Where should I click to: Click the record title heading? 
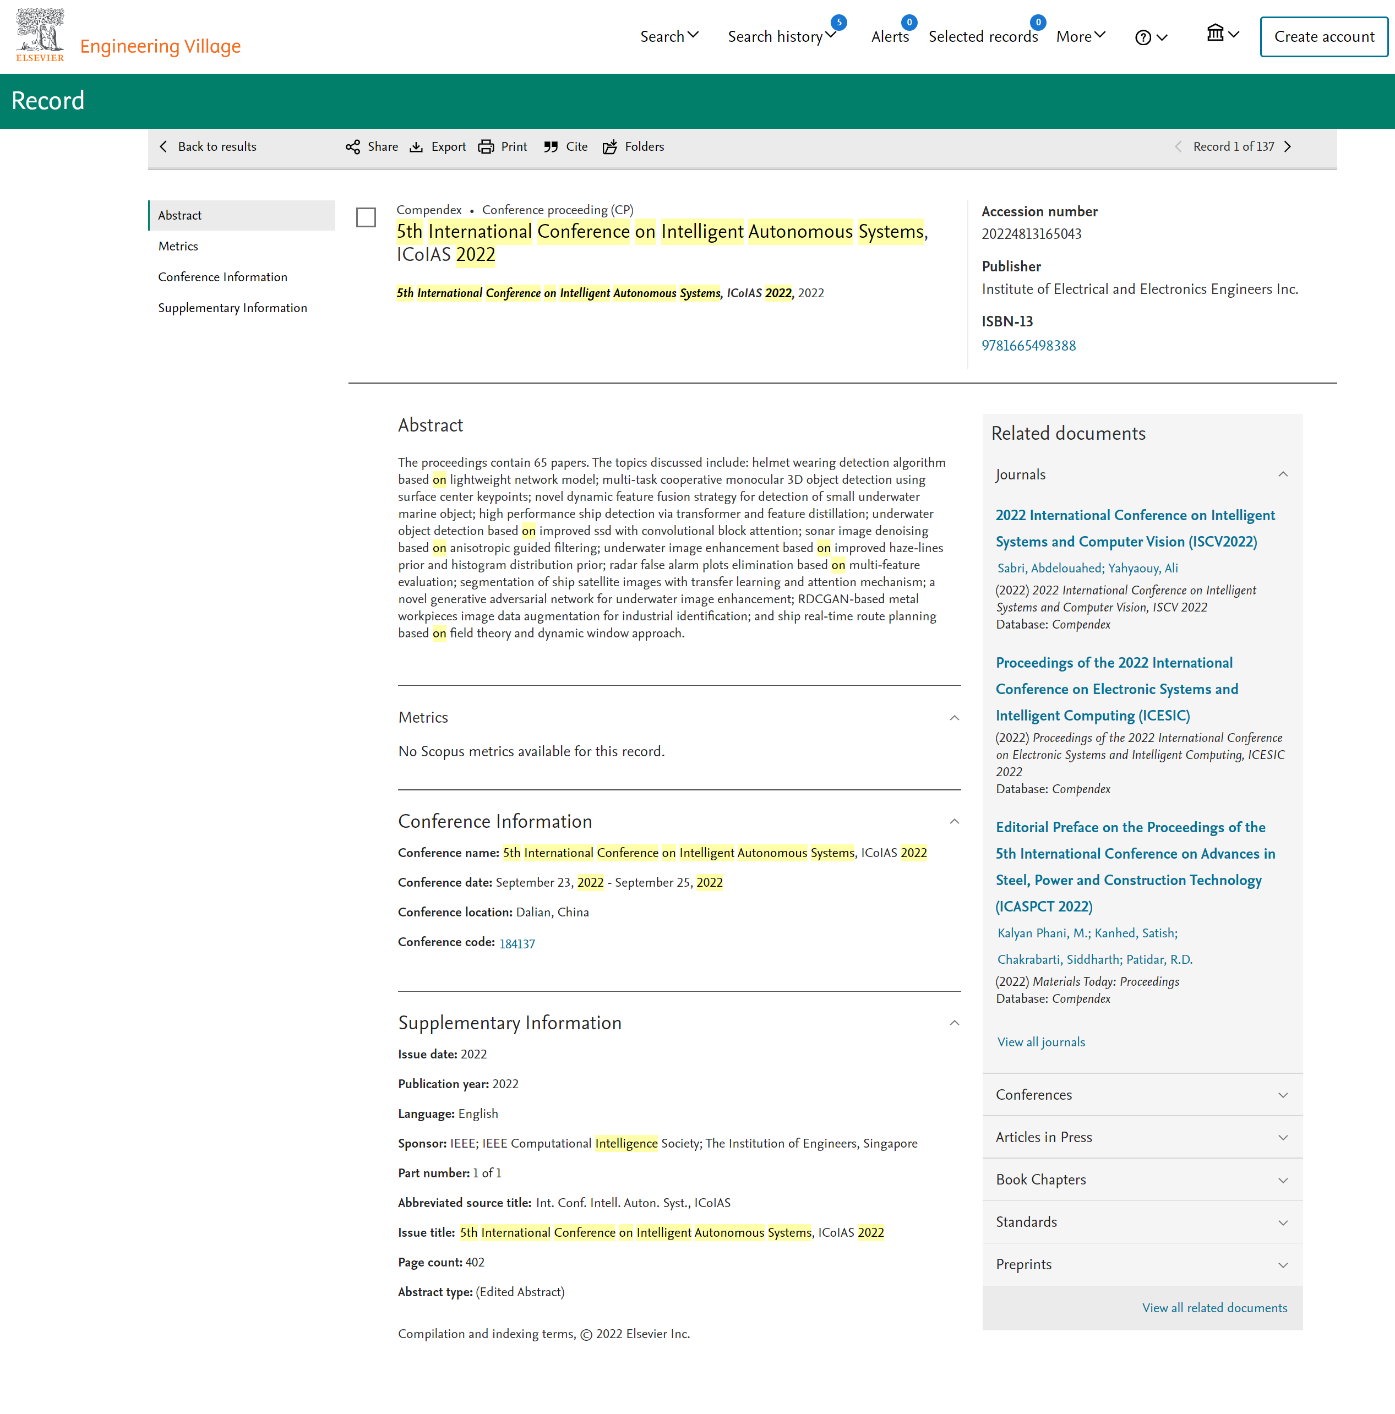pos(662,243)
